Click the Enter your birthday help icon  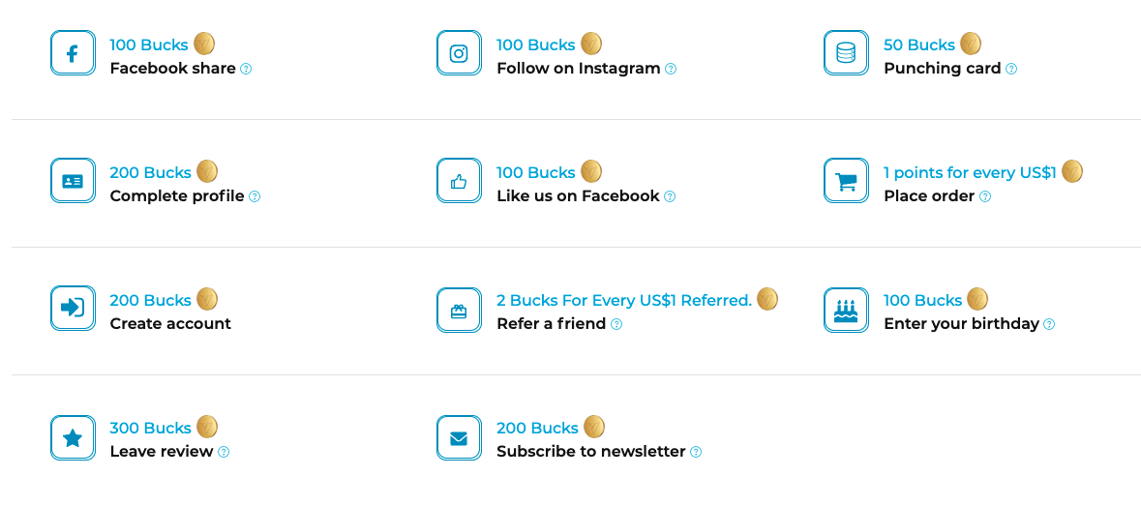(1049, 324)
